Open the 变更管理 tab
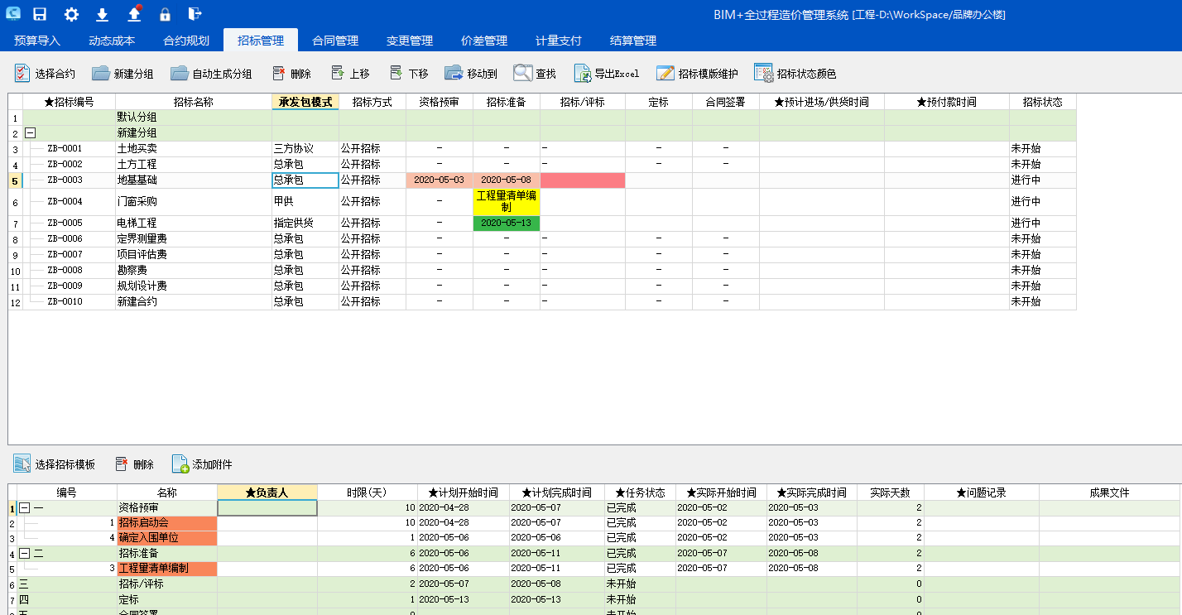1182x615 pixels. pyautogui.click(x=410, y=41)
